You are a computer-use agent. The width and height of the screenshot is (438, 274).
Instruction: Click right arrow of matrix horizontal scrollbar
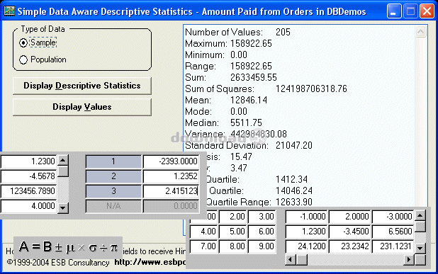click(409, 260)
